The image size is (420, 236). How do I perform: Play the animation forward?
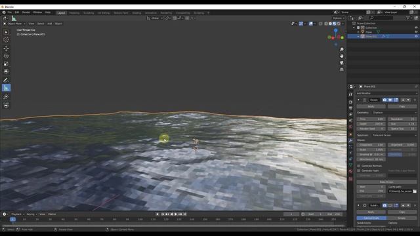point(176,214)
